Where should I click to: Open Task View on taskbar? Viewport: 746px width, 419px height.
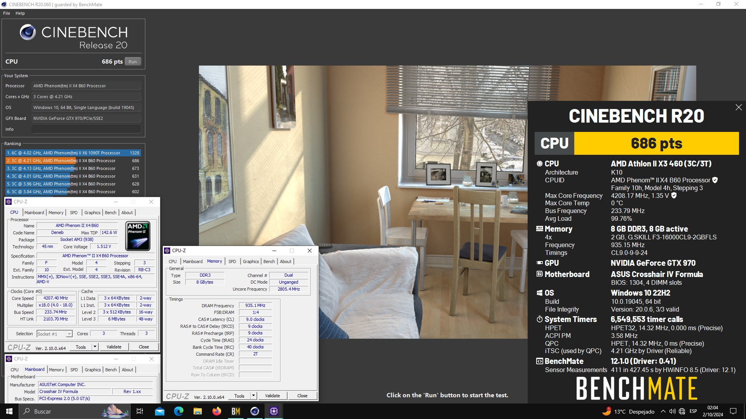point(140,411)
